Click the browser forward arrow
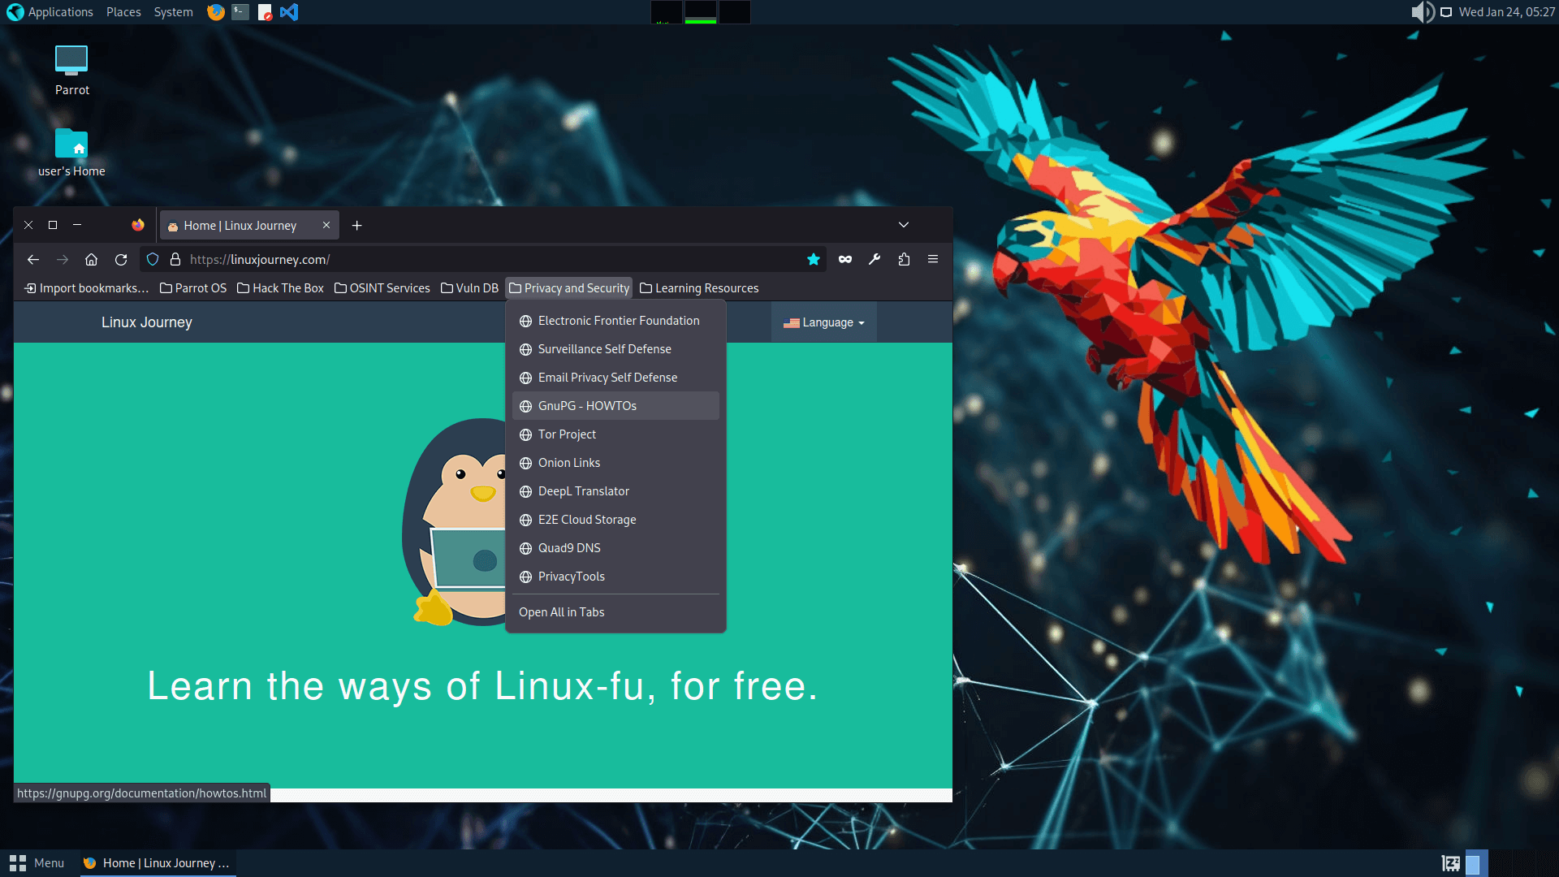The width and height of the screenshot is (1559, 877). (x=63, y=259)
